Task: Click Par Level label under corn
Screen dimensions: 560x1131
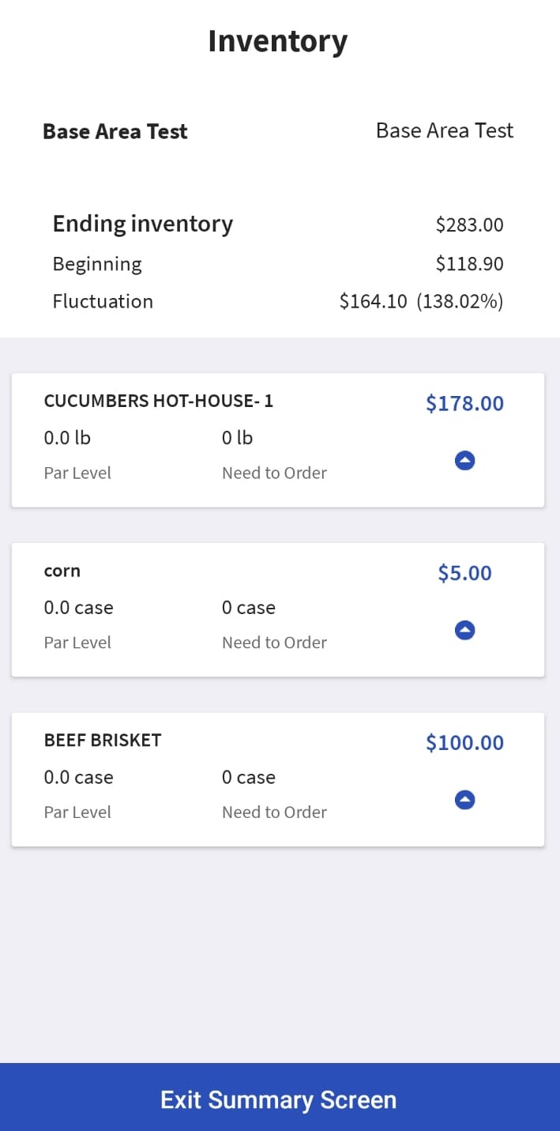Action: (x=77, y=642)
